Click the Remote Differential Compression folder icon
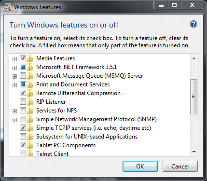The height and width of the screenshot is (181, 207). point(30,93)
